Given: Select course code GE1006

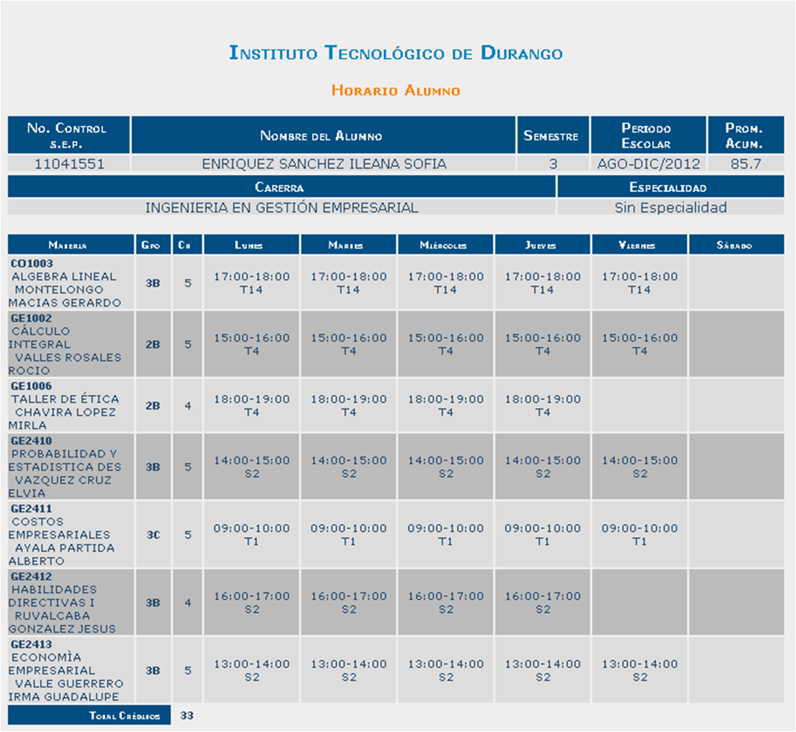Looking at the screenshot, I should tap(31, 386).
